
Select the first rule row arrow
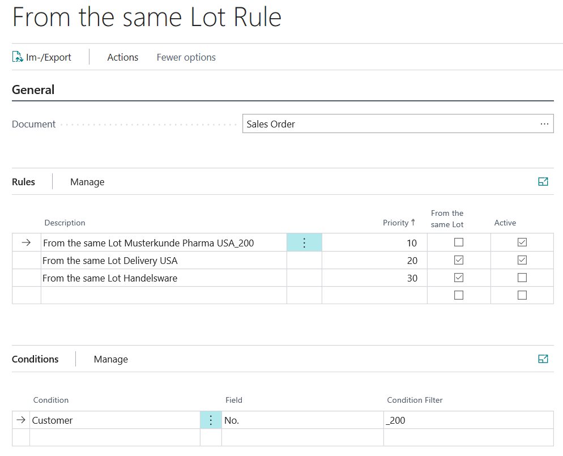pyautogui.click(x=26, y=242)
